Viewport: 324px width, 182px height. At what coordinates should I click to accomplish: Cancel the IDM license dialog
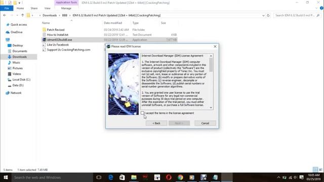205,123
